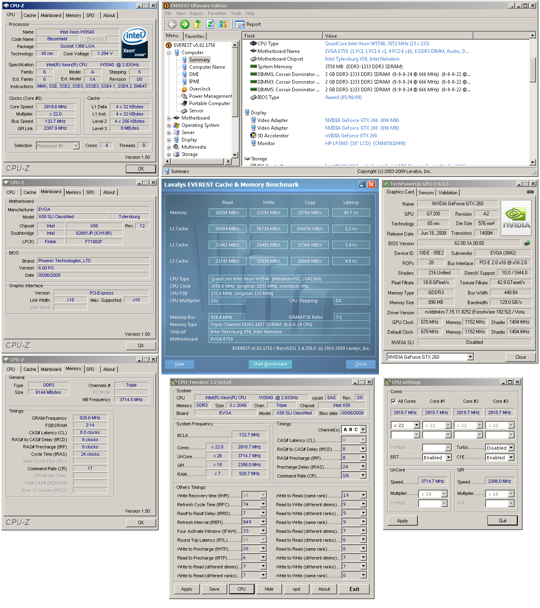Image resolution: width=540 pixels, height=608 pixels.
Task: Click Save in EVEREST benchmark window
Action: click(179, 364)
